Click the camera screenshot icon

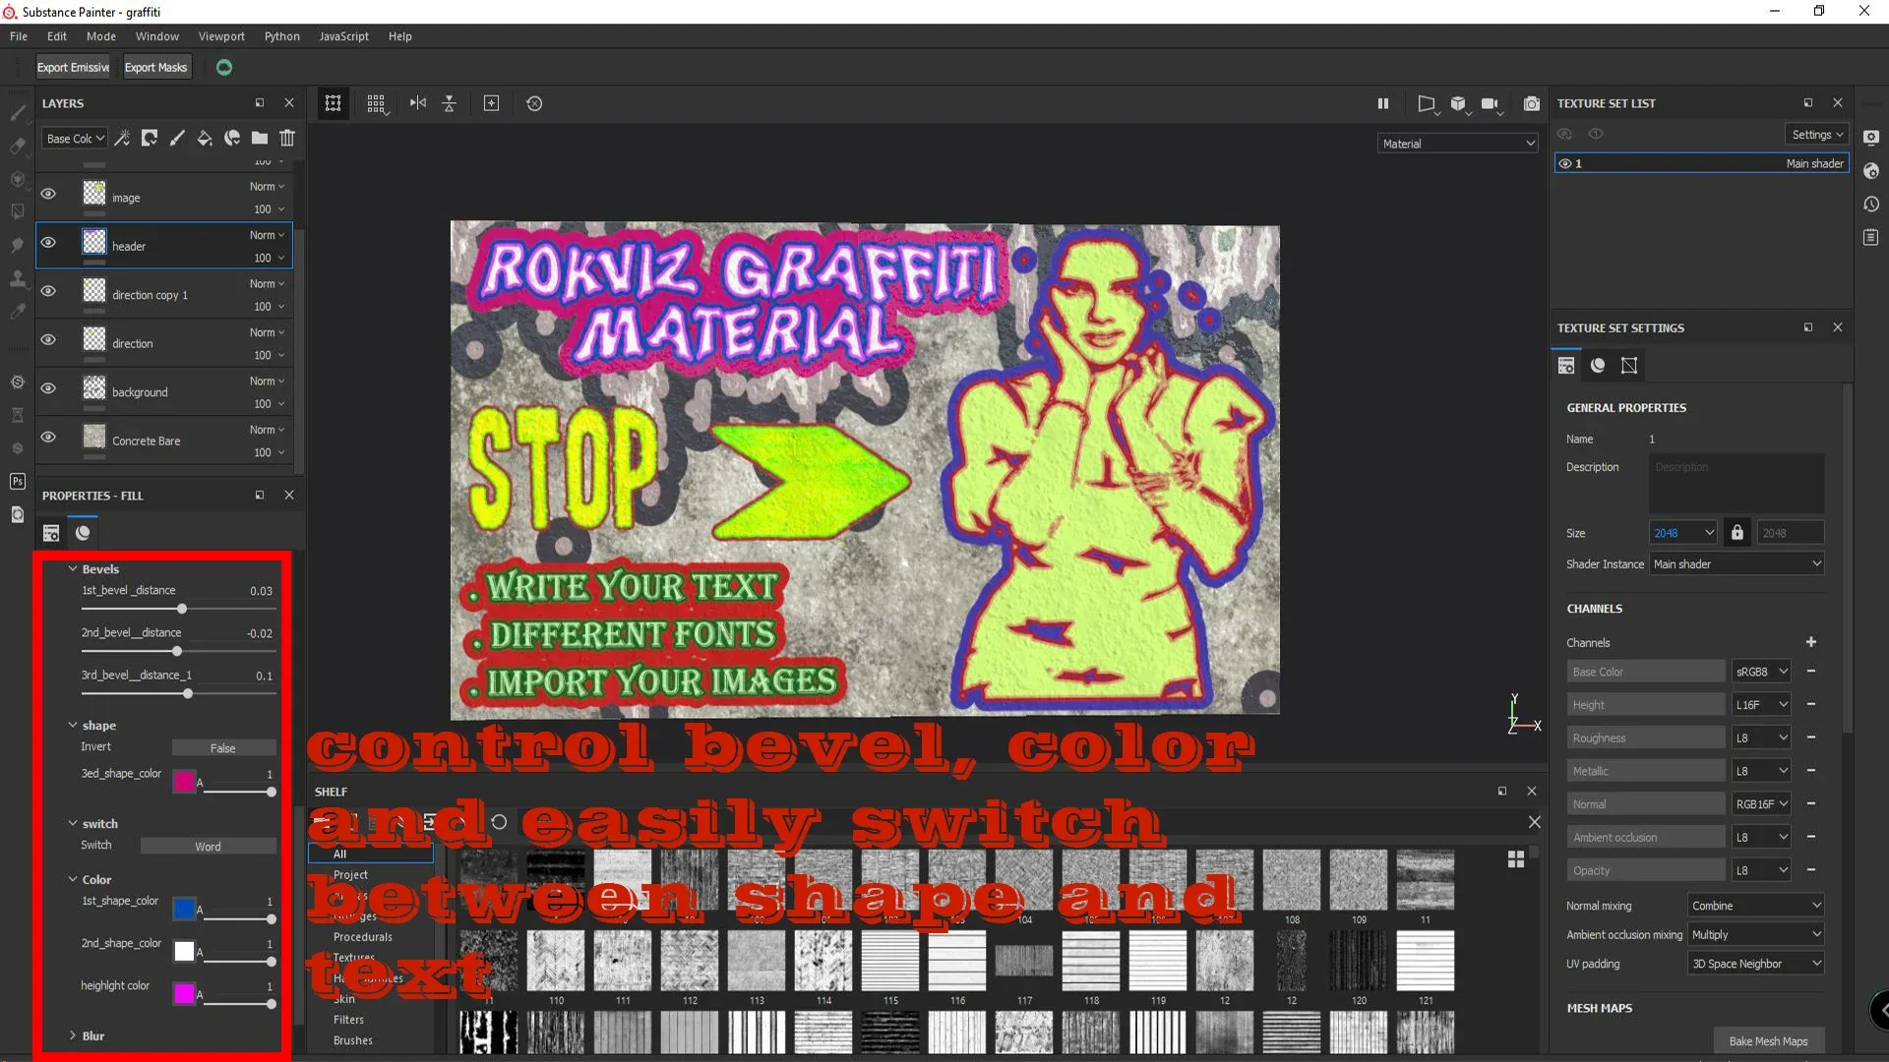[x=1532, y=103]
